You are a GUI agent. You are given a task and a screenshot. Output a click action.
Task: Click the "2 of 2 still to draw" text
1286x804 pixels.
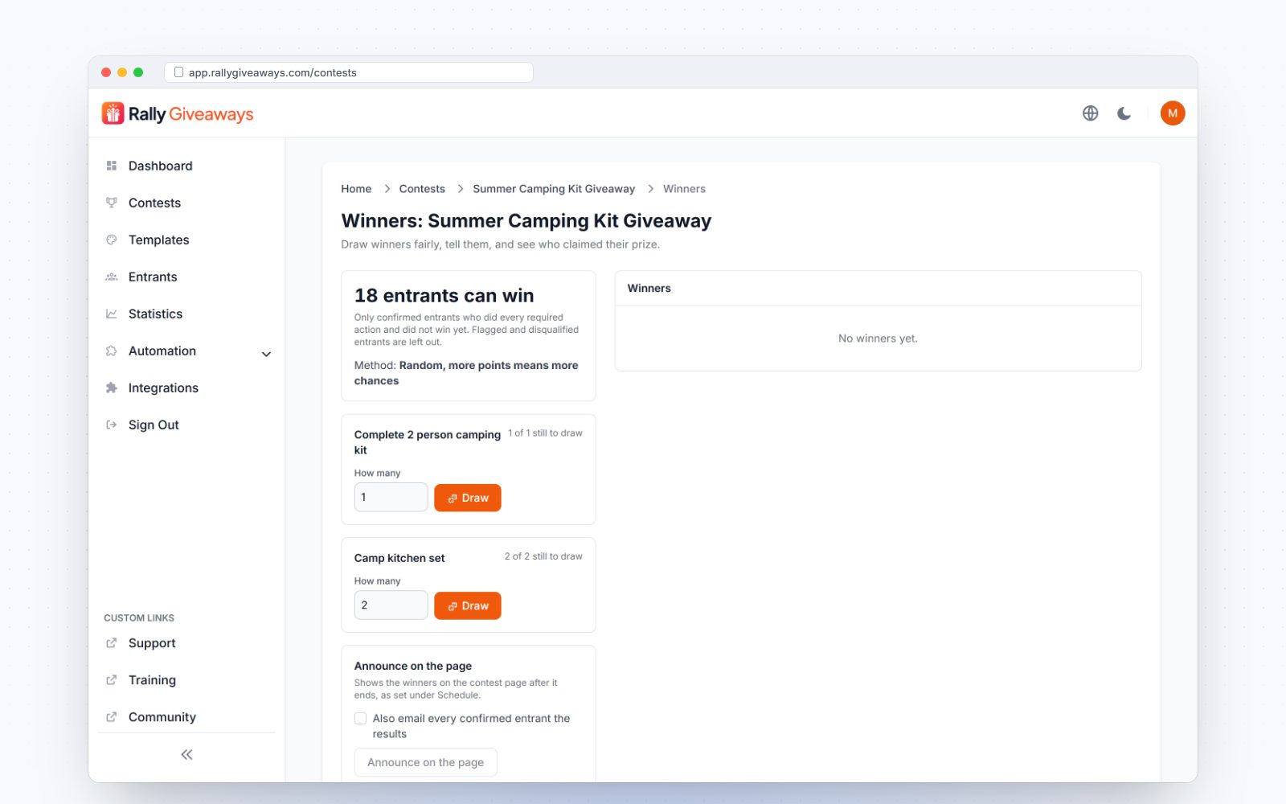[x=543, y=556]
